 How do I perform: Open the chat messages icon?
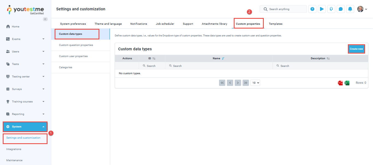(x=341, y=9)
